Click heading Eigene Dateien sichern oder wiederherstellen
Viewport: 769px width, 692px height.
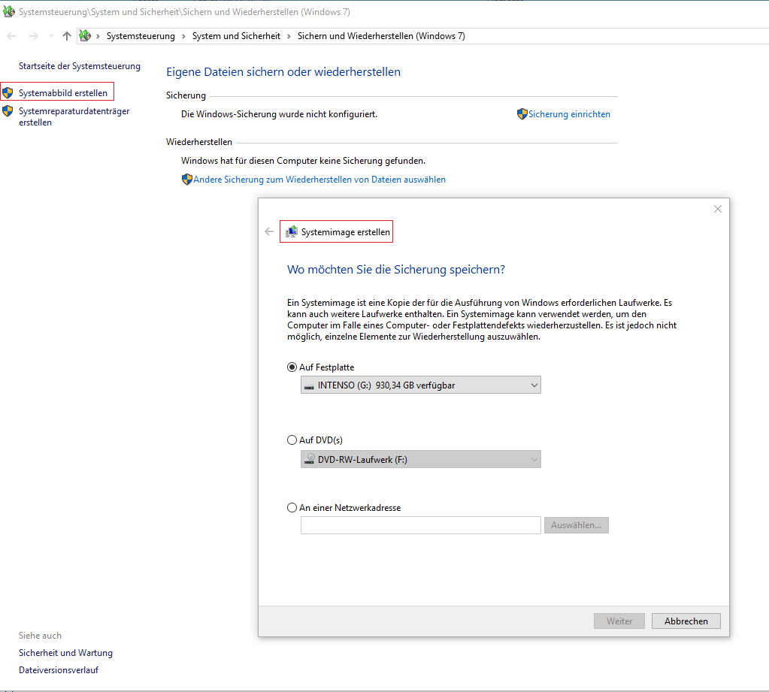[283, 72]
